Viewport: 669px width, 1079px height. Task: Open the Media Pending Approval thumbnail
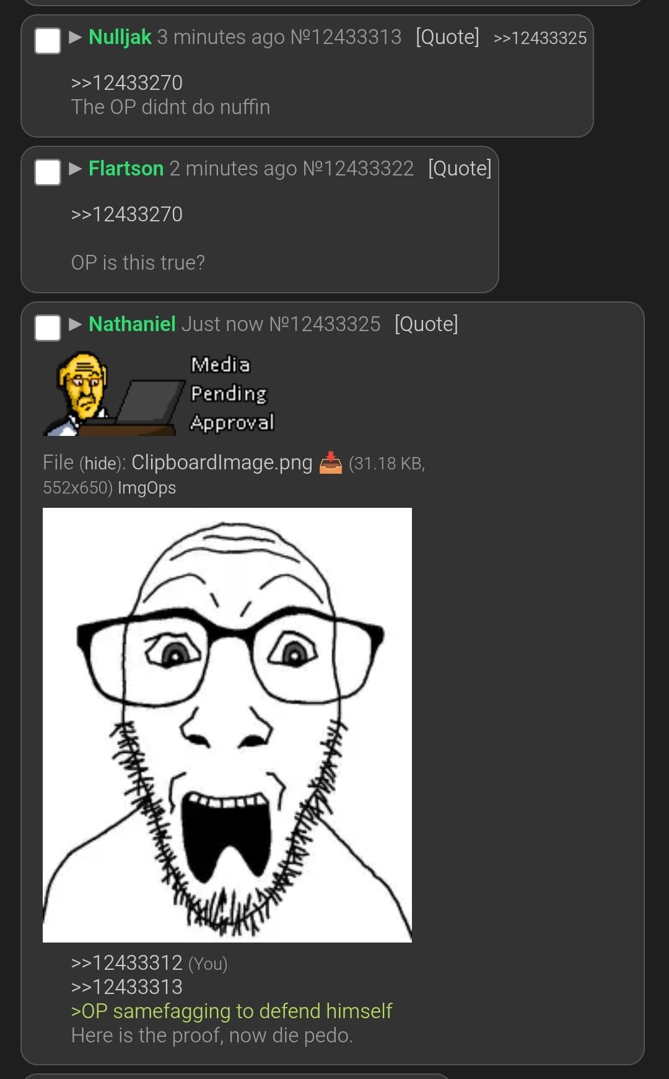coord(159,393)
